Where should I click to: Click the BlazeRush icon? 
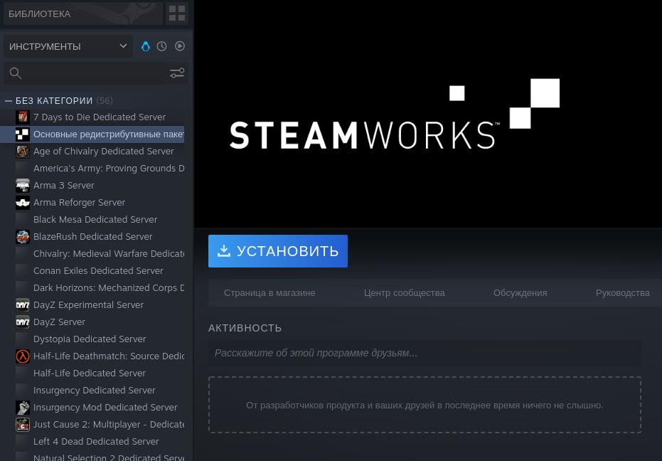point(22,237)
